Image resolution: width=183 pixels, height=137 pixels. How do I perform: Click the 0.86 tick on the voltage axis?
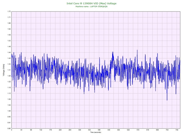(9, 128)
